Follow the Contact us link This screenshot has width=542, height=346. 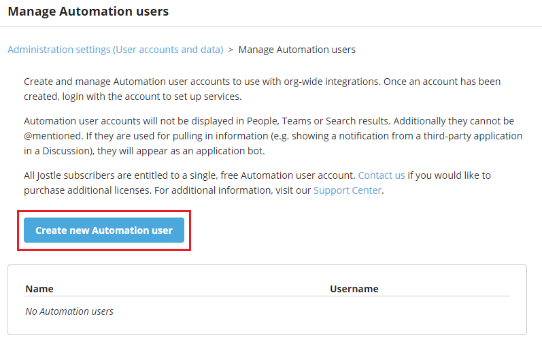click(382, 175)
